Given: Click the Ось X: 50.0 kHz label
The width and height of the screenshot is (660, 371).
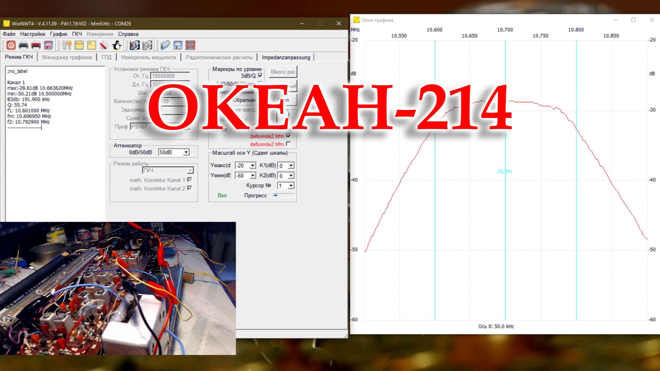Looking at the screenshot, I should (496, 326).
